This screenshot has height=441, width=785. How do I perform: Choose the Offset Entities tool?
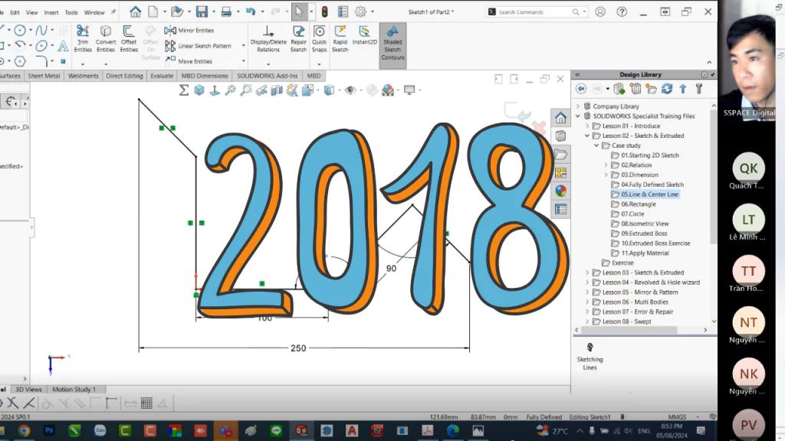click(x=129, y=39)
